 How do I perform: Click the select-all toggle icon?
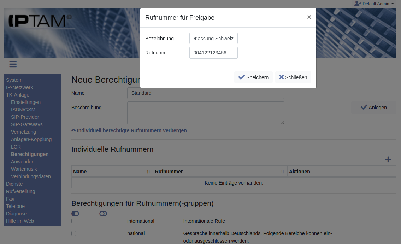(75, 214)
